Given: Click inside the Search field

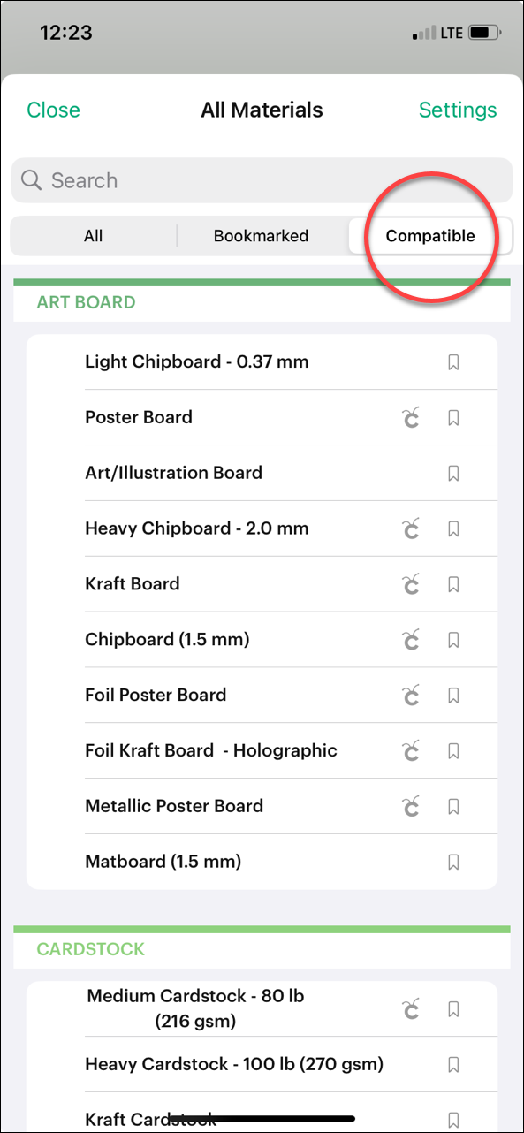Looking at the screenshot, I should pos(177,180).
